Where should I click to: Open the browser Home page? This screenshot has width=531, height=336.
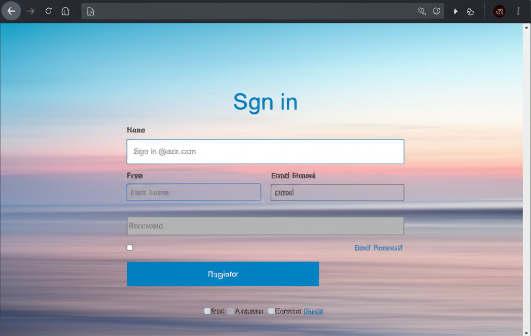pyautogui.click(x=65, y=11)
